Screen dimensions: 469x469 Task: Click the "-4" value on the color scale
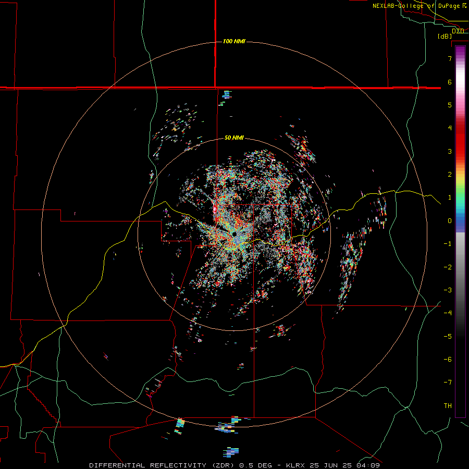coord(448,313)
